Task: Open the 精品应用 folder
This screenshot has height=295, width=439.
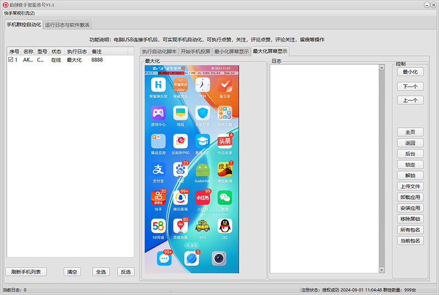Action: (x=158, y=141)
